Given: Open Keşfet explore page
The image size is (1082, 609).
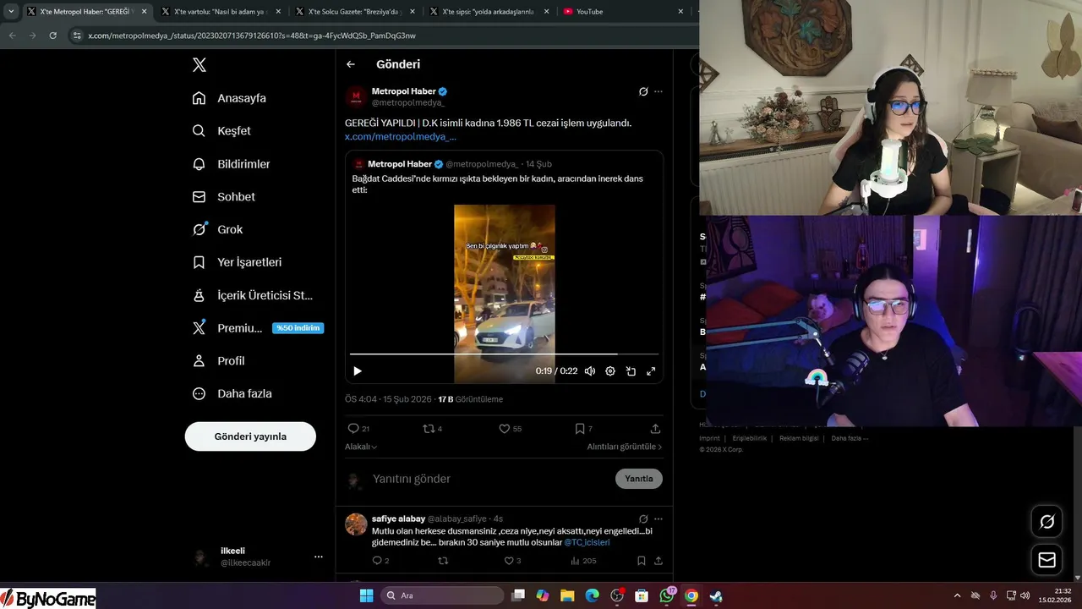Looking at the screenshot, I should [221, 131].
